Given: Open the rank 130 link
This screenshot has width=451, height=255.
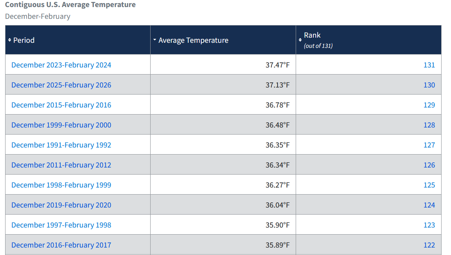Looking at the screenshot, I should pyautogui.click(x=429, y=85).
